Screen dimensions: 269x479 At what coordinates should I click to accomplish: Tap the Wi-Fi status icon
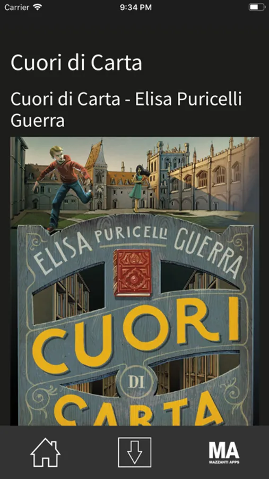tap(38, 7)
